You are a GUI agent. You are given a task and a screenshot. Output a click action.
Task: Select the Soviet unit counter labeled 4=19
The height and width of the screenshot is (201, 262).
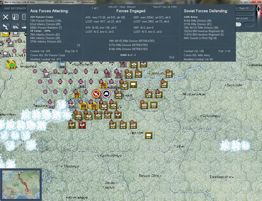[x=124, y=86]
